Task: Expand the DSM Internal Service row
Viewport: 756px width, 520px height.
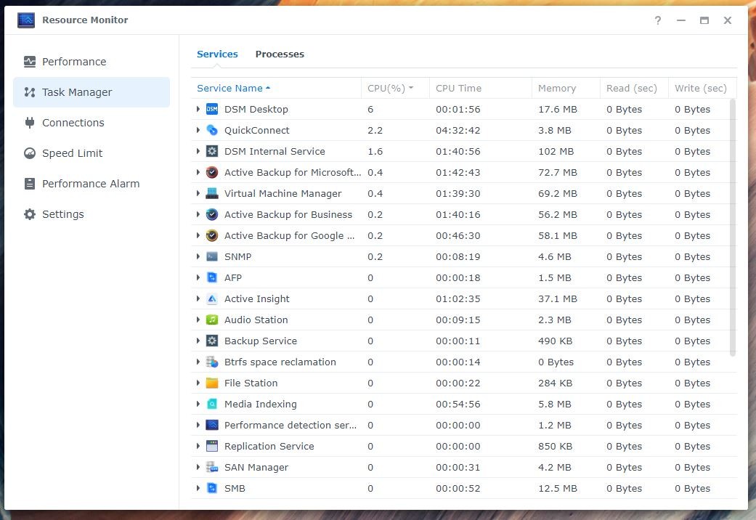Action: coord(198,152)
